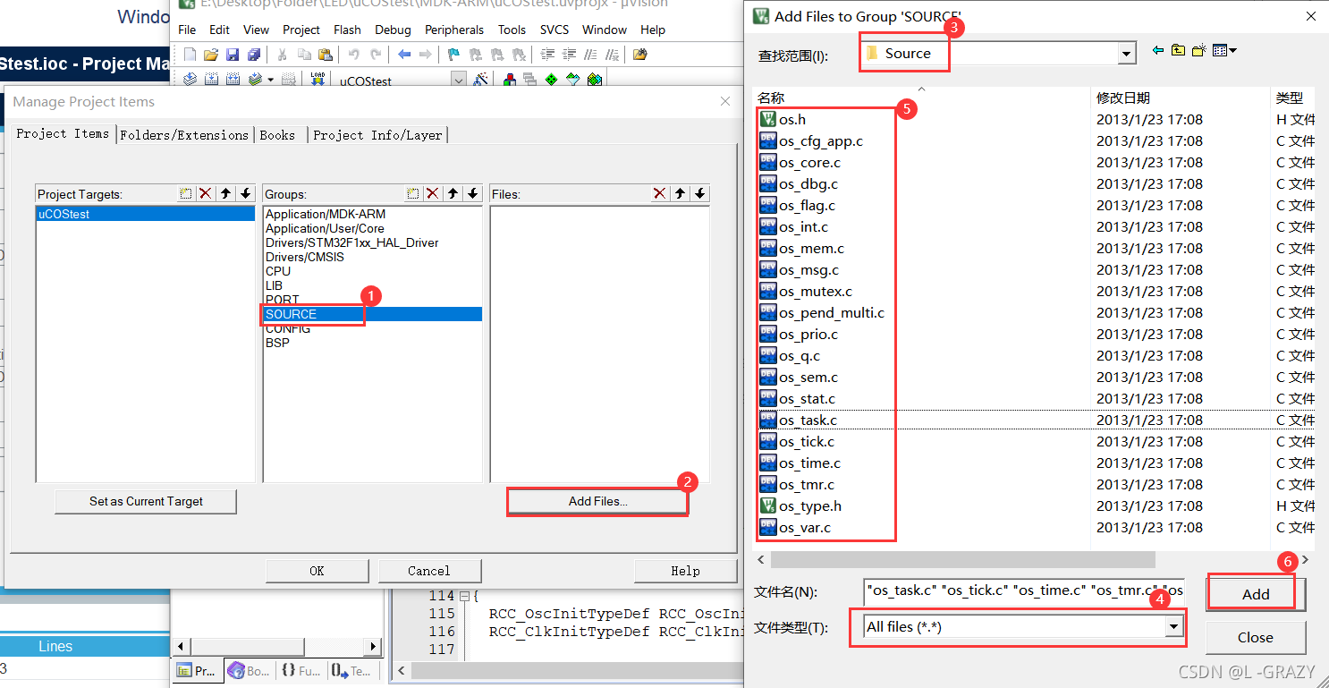Click the Add button in file dialog
This screenshot has height=688, width=1329.
(x=1256, y=594)
